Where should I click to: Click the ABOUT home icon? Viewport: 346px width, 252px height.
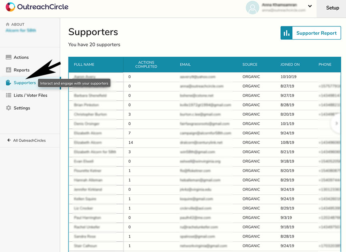pos(8,24)
